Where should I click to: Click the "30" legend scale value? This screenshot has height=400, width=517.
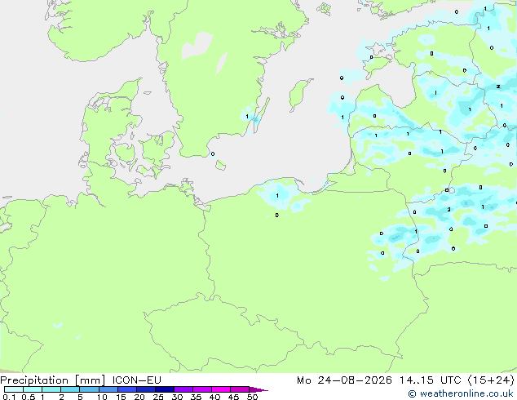pyautogui.click(x=177, y=397)
